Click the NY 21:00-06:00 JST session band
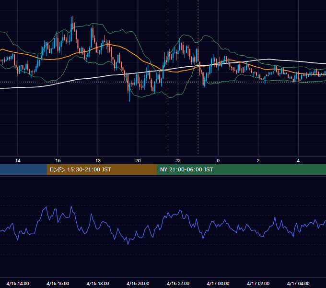The height and width of the screenshot is (288, 326). point(241,169)
